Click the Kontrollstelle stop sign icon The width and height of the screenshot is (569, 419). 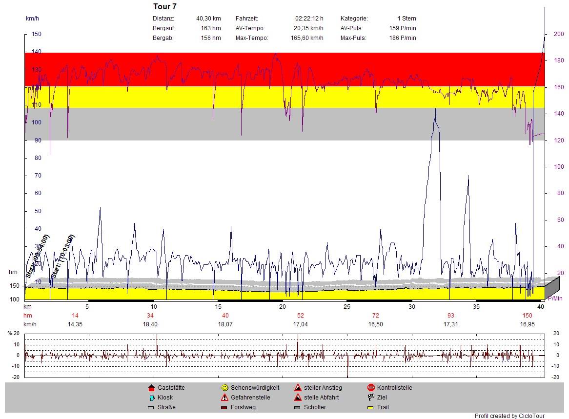(x=371, y=388)
